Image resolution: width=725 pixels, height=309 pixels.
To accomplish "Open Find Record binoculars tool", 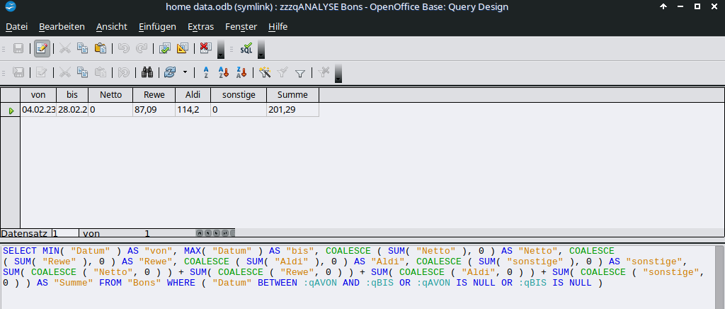I will point(148,72).
